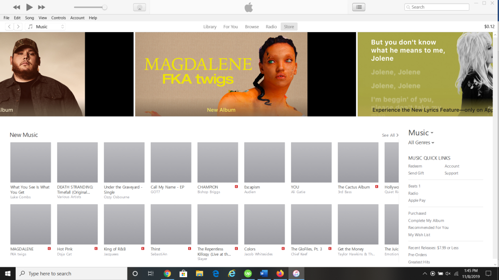The width and height of the screenshot is (499, 280).
Task: Click the search magnifier icon
Action: (x=408, y=7)
